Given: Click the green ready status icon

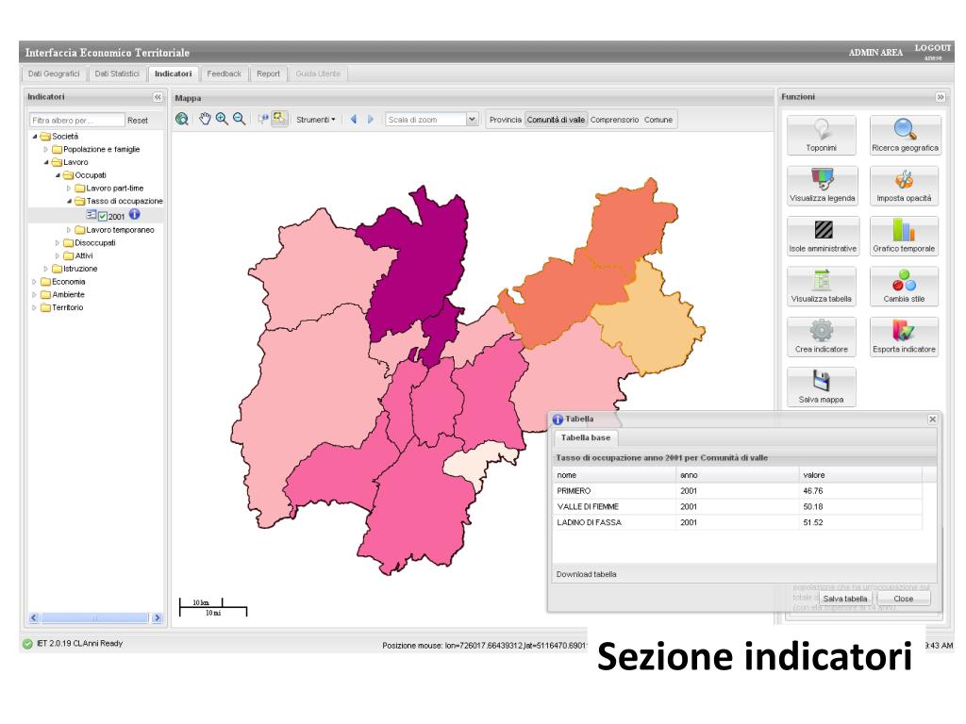Looking at the screenshot, I should click(27, 644).
